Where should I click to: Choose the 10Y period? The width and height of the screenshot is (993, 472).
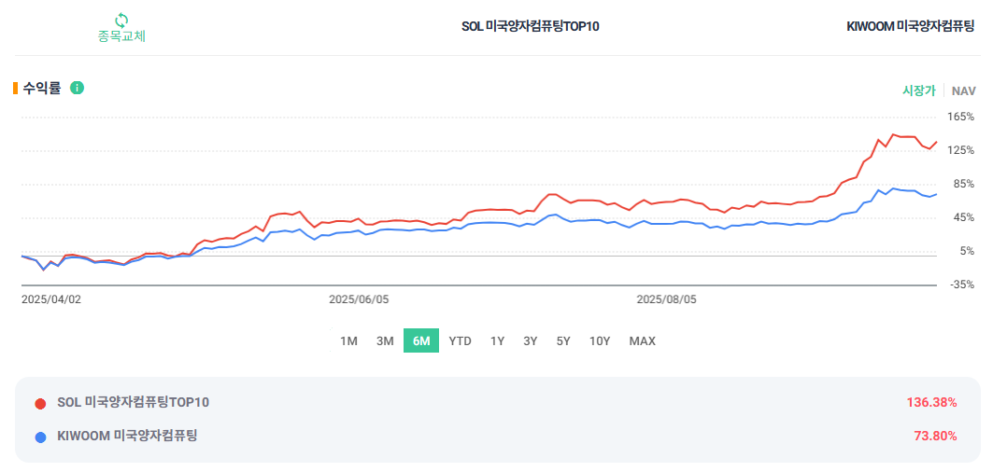pyautogui.click(x=599, y=341)
